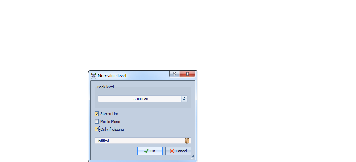Click the green checkmark icon on OK

coord(146,151)
